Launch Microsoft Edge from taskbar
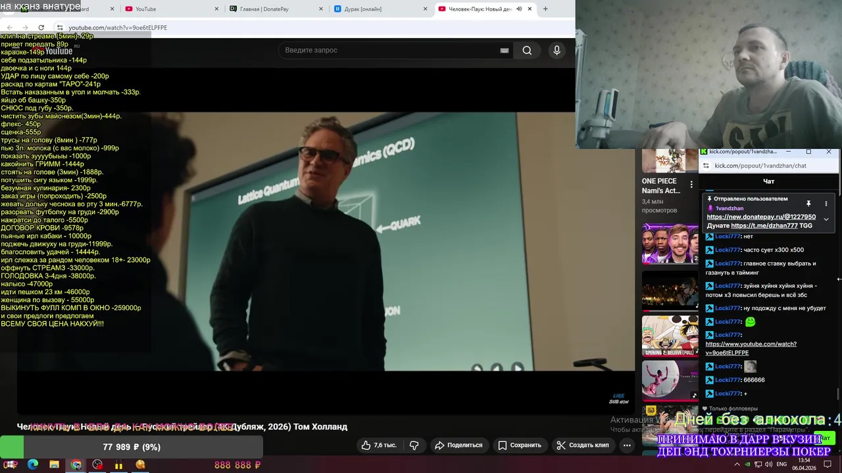The height and width of the screenshot is (473, 842). click(32, 464)
